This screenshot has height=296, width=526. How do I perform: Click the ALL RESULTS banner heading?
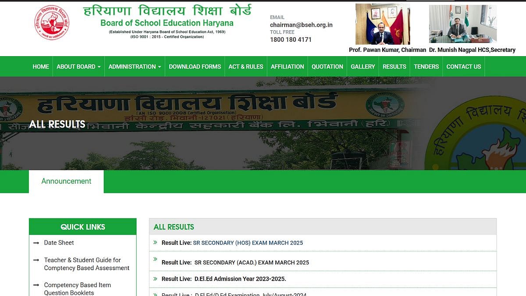click(x=57, y=124)
